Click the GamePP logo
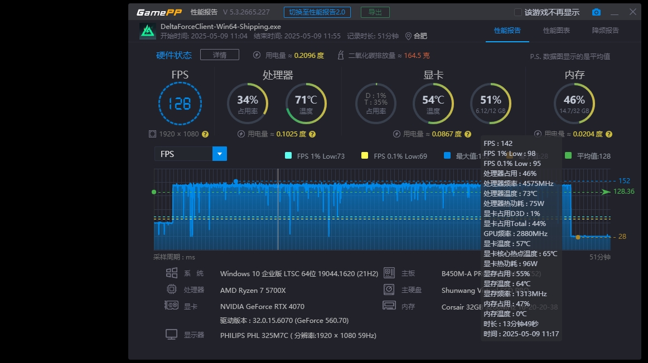Screen dimensions: 648x363 click(159, 12)
